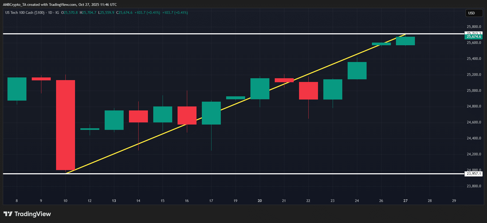Click the closing price value C25,674.6 in legend
The height and width of the screenshot is (223, 487).
[x=124, y=13]
